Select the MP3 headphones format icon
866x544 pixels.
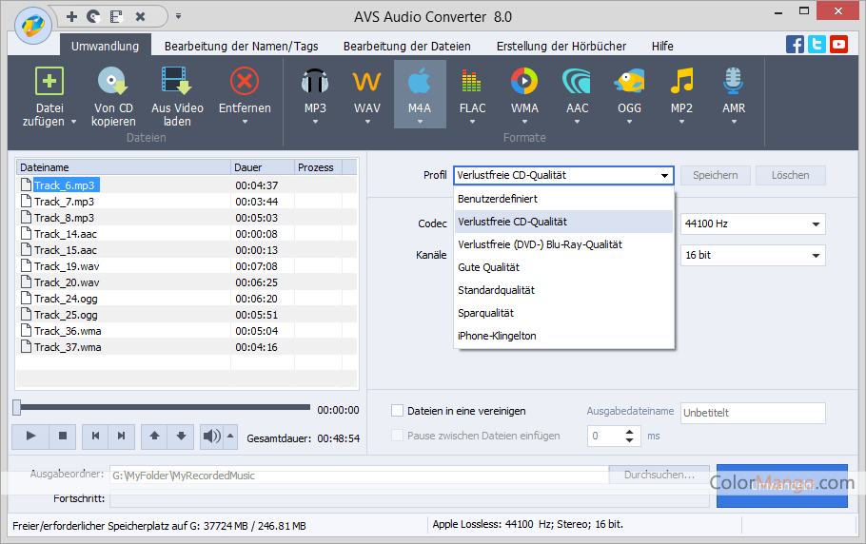[315, 81]
